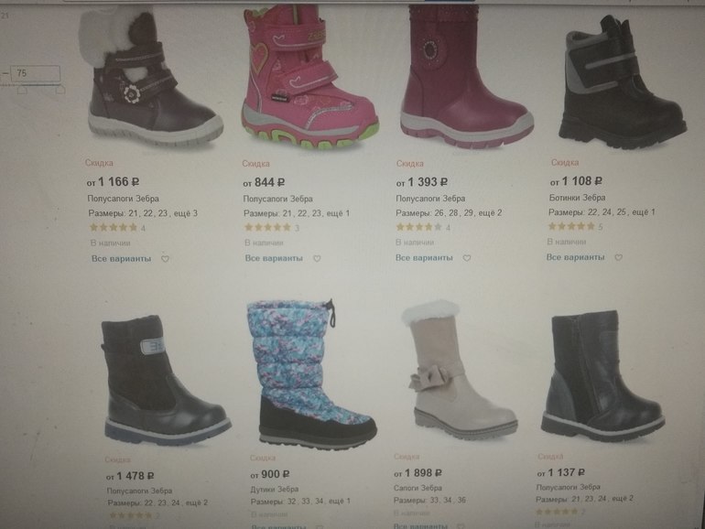
Task: Open the pink heart-pattern boot image
Action: (x=309, y=76)
